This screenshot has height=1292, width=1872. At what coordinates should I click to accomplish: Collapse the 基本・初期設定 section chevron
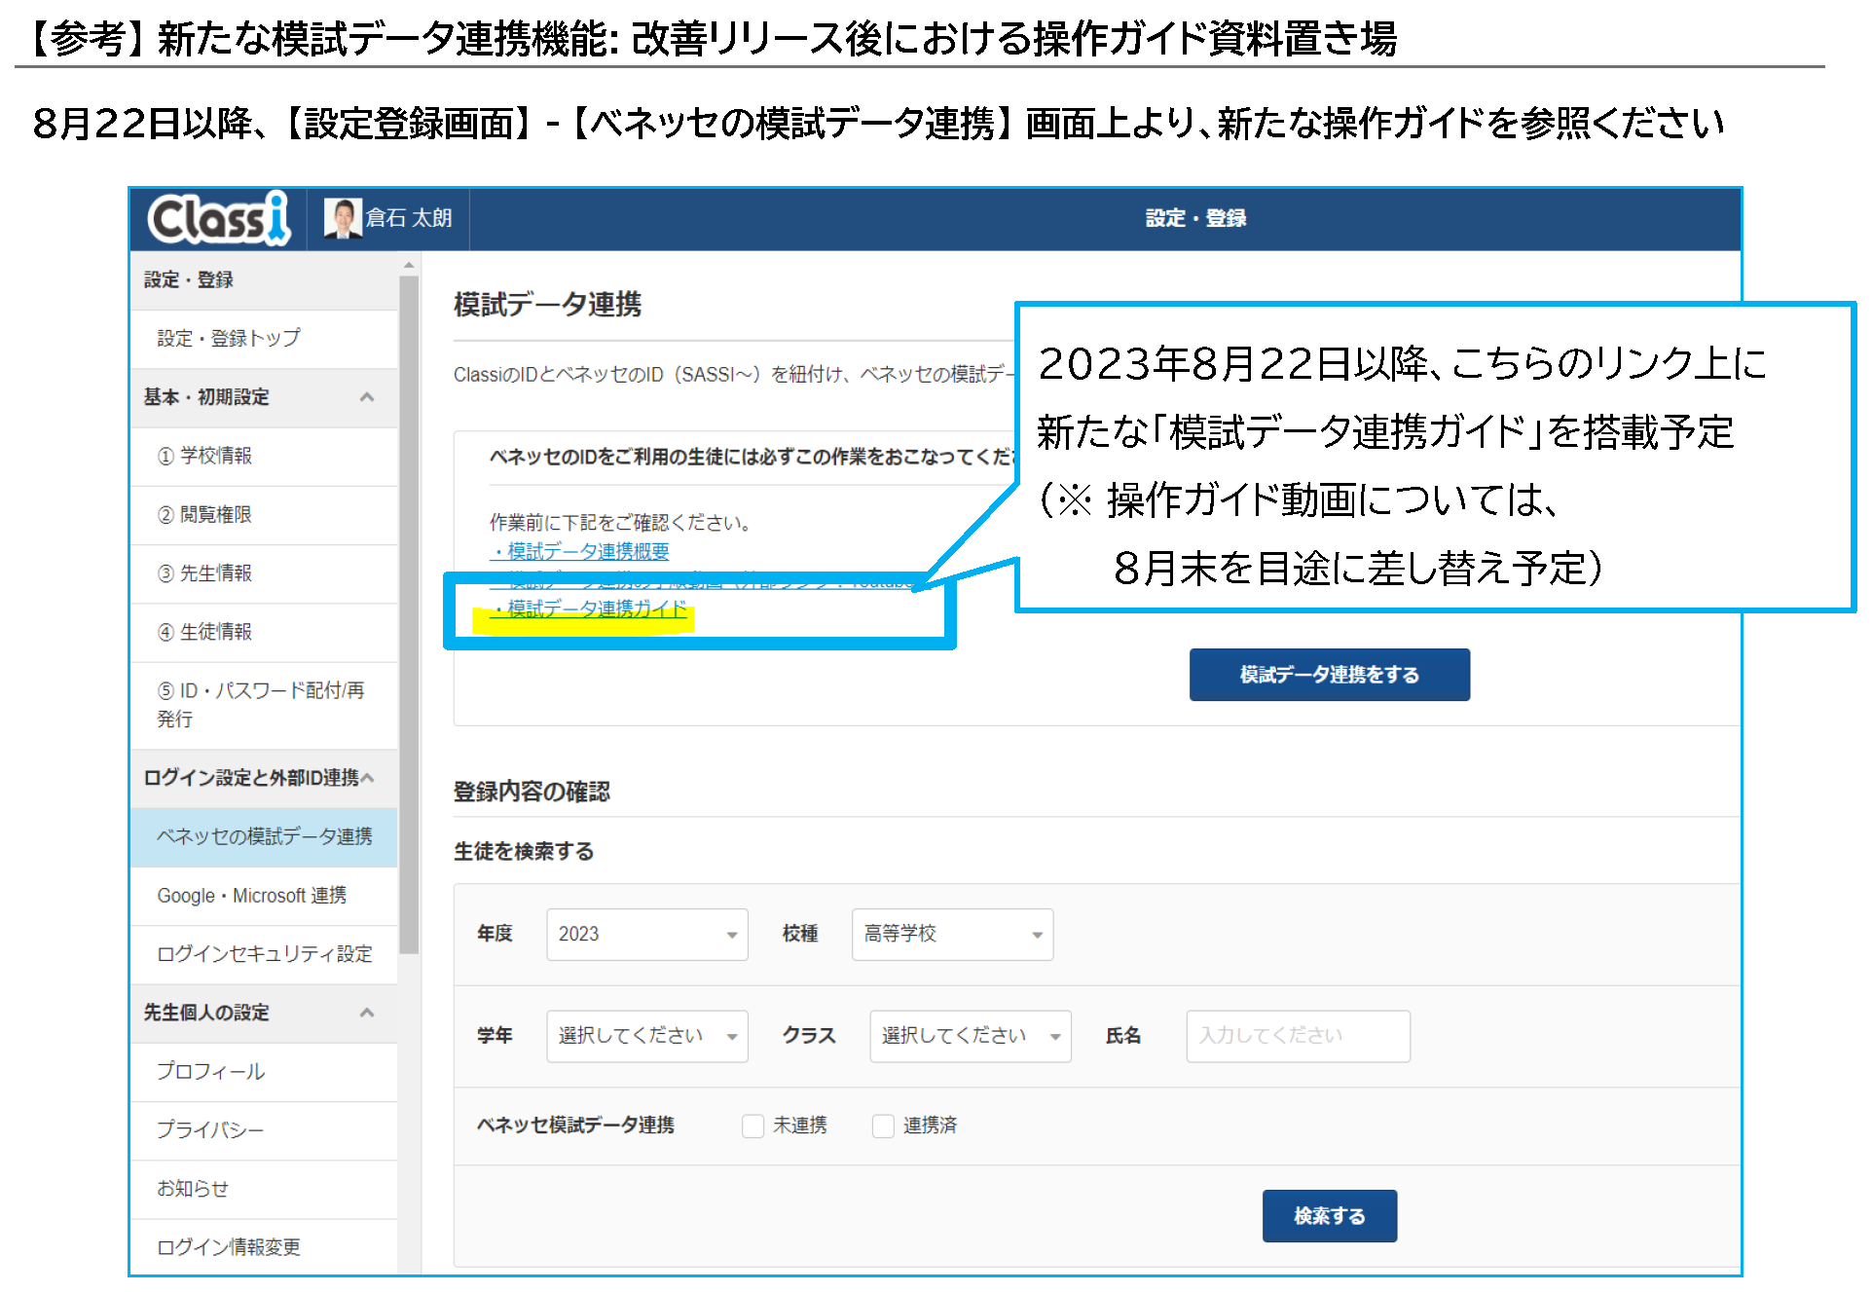pos(367,397)
